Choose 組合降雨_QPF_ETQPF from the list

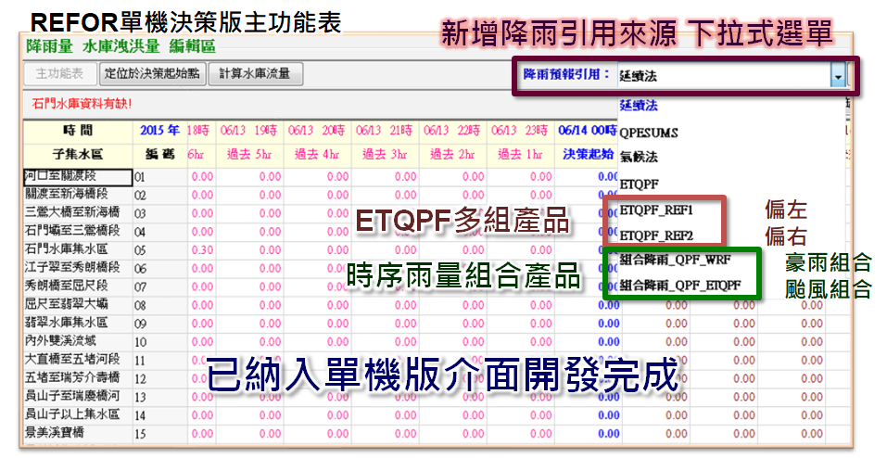(x=680, y=285)
